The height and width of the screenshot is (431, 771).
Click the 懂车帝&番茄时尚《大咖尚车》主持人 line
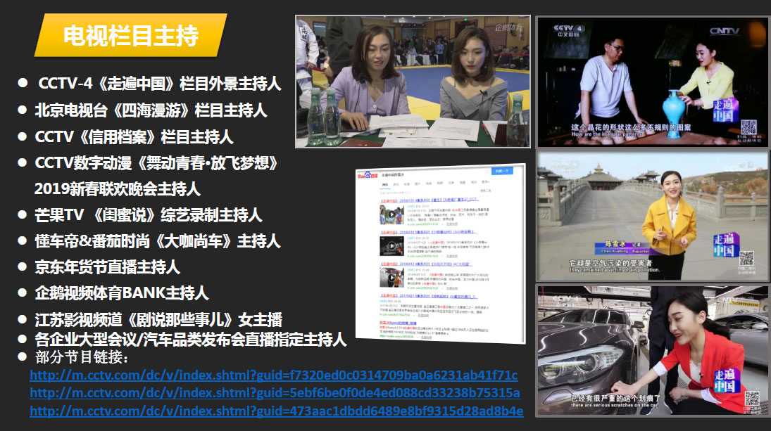158,241
